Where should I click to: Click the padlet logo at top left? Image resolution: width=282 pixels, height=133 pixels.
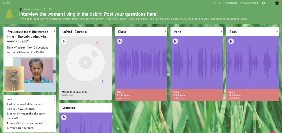7,3
